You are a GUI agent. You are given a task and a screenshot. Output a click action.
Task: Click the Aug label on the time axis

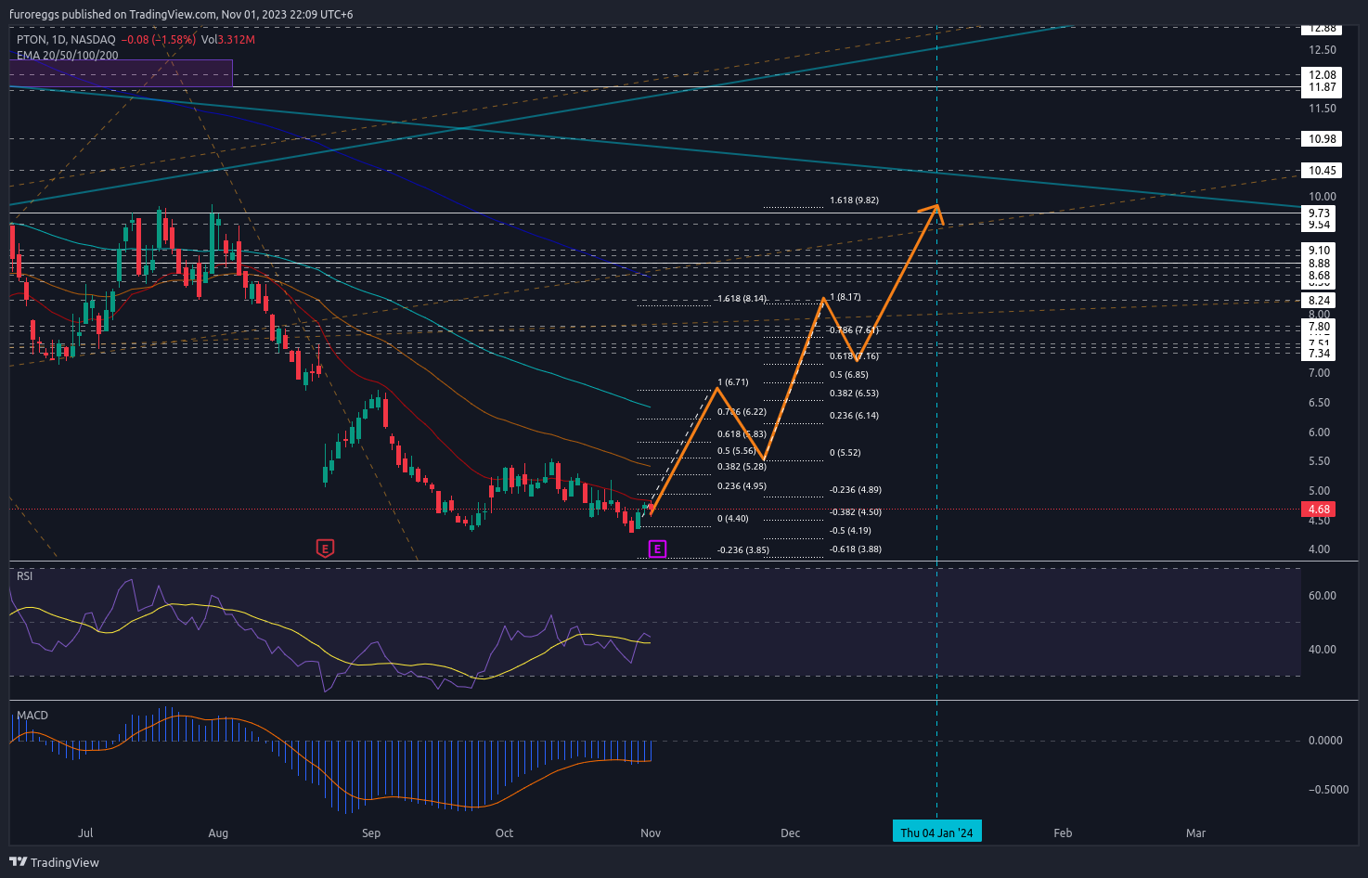[218, 833]
